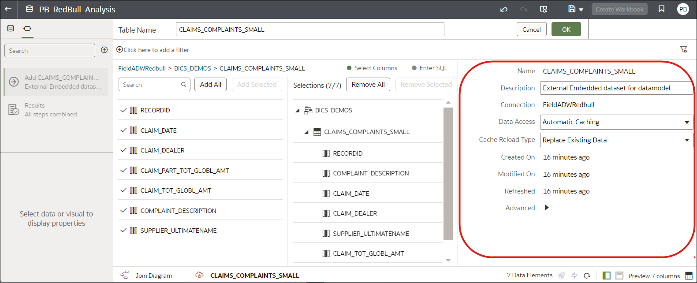Undo the last change
Screen dimensions: 697x283
[504, 9]
